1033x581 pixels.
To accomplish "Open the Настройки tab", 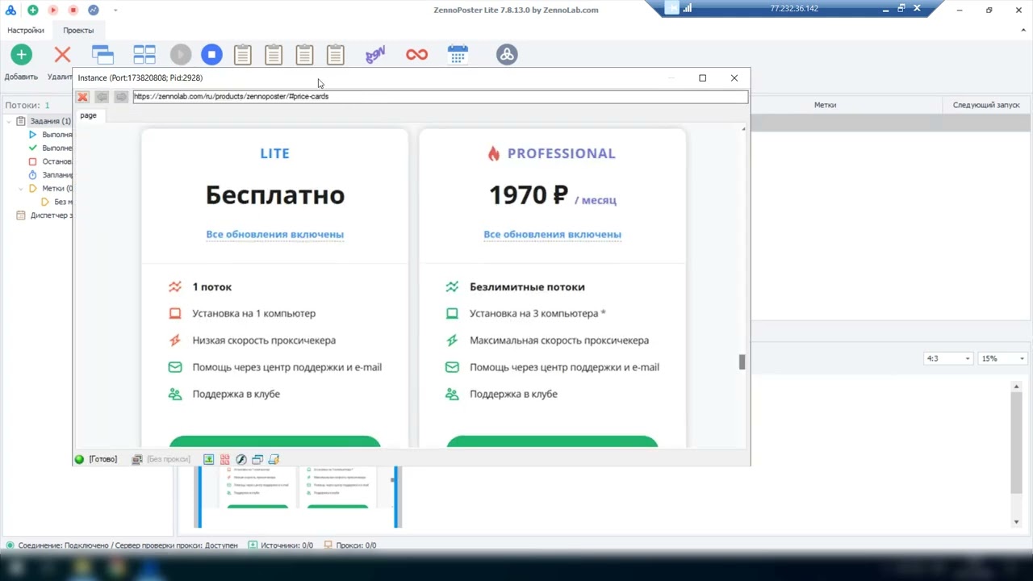I will pos(26,30).
